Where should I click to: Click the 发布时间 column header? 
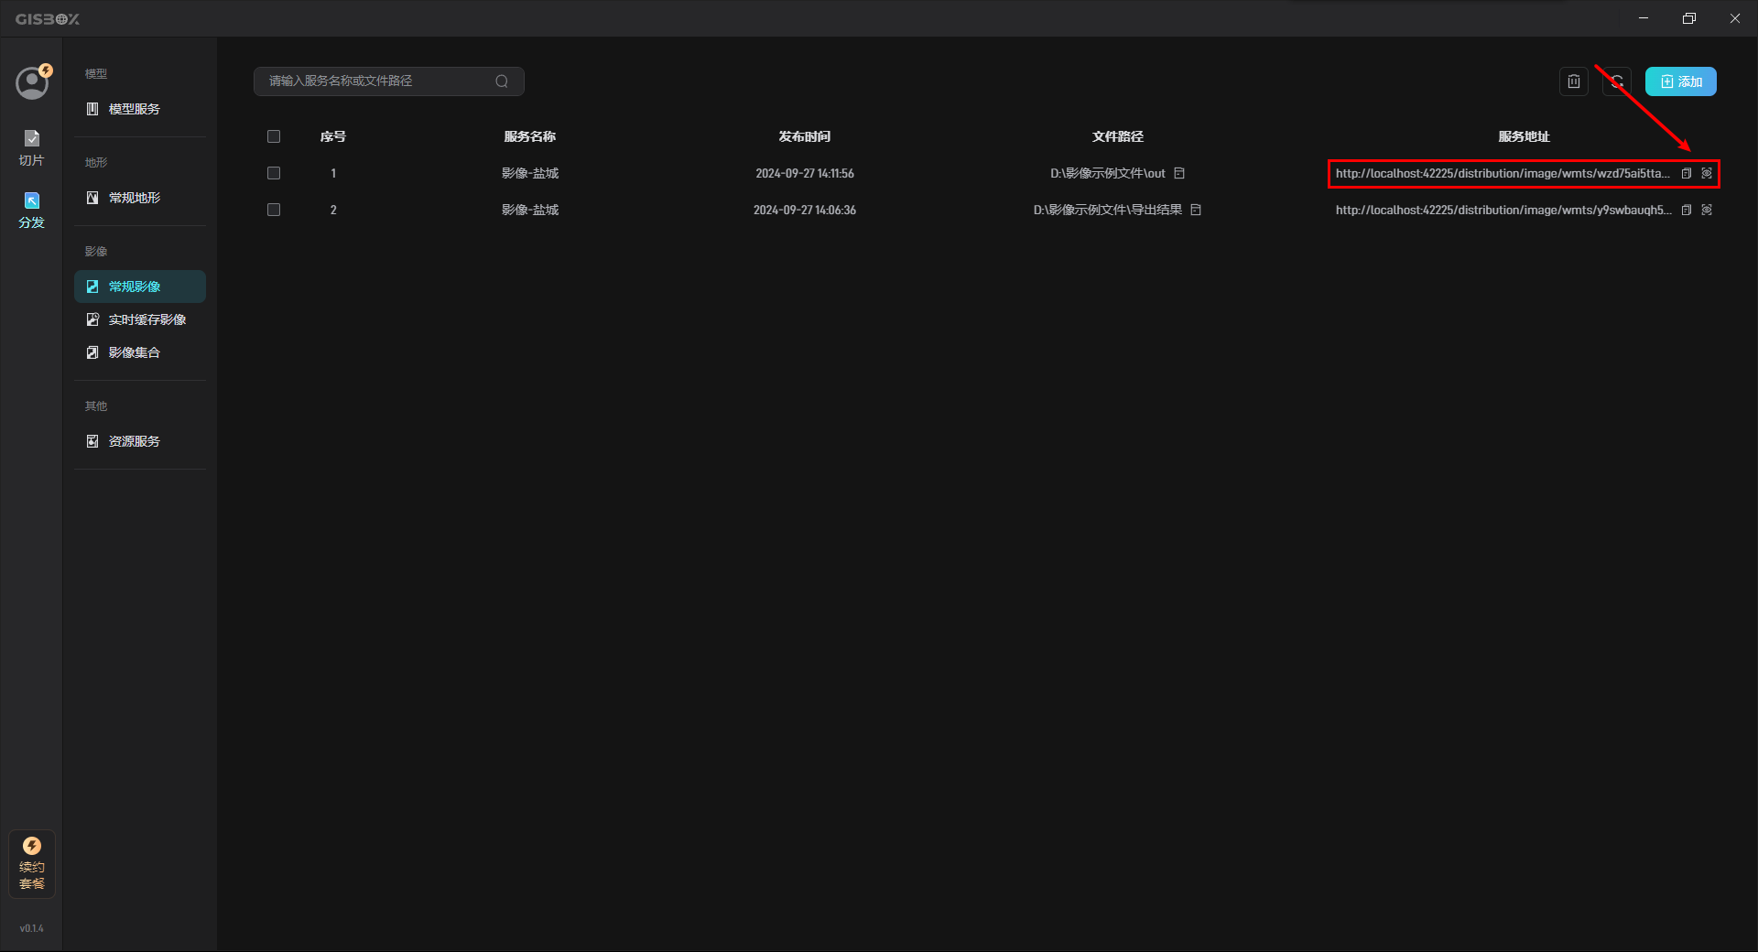805,136
